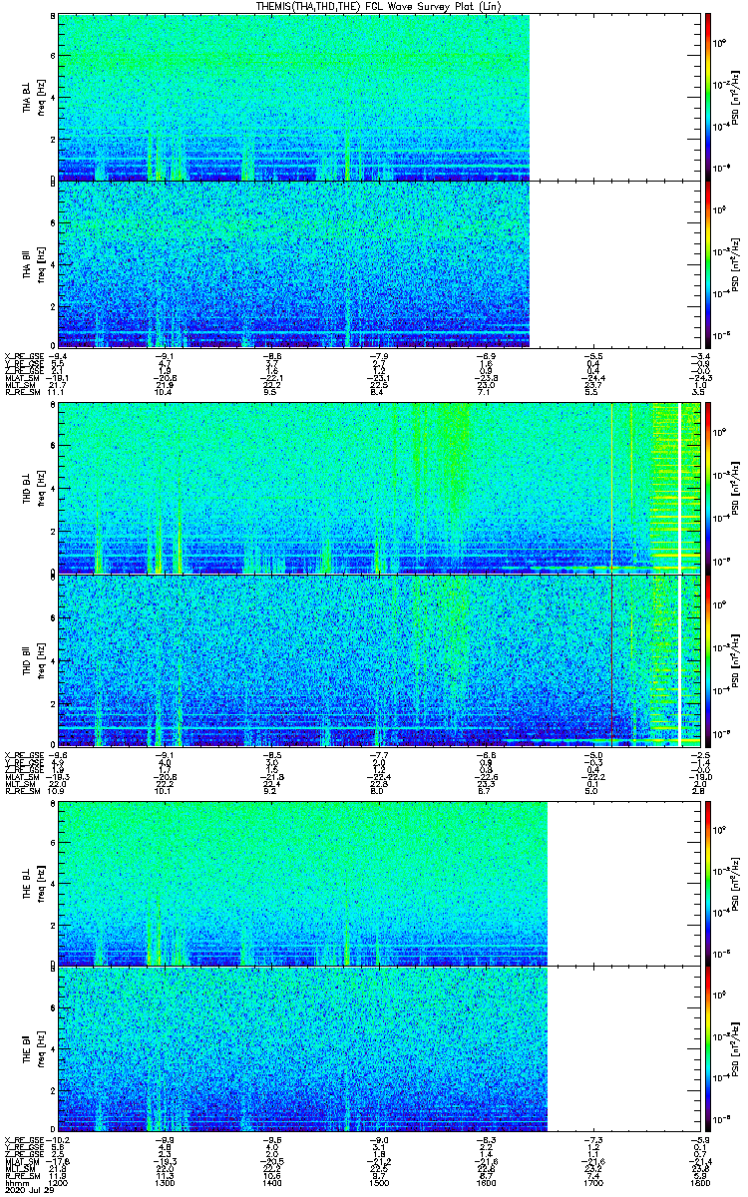Click the PSD color bar beside THD B-parallel
748x1197 pixels.
[x=707, y=660]
